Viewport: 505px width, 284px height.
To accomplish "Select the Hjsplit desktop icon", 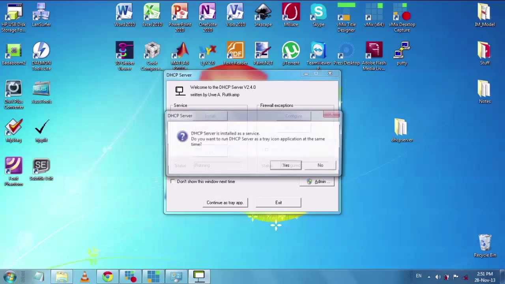I will click(x=41, y=130).
